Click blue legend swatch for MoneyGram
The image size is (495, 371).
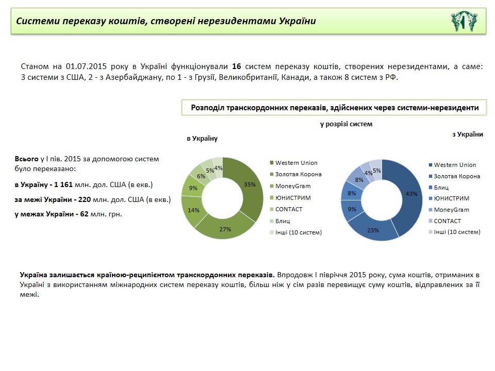point(430,210)
